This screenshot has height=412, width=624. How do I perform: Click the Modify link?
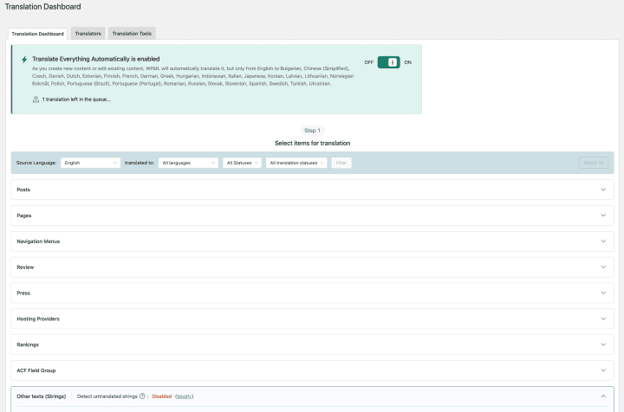(185, 396)
